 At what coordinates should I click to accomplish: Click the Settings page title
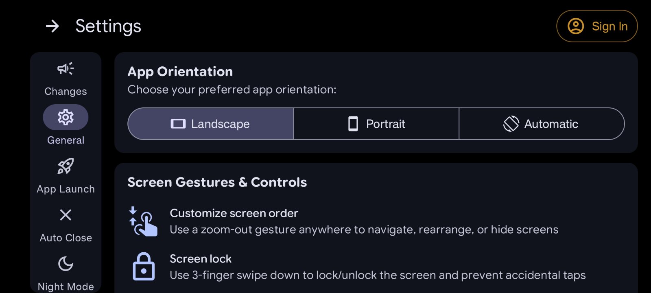point(108,26)
